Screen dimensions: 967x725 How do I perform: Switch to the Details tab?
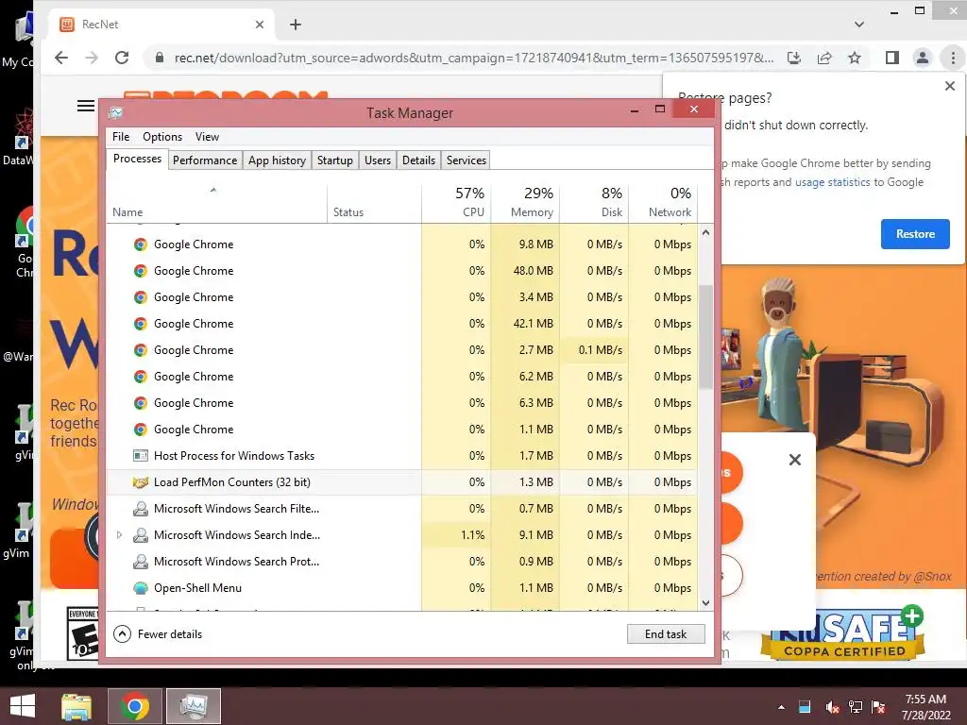coord(418,160)
